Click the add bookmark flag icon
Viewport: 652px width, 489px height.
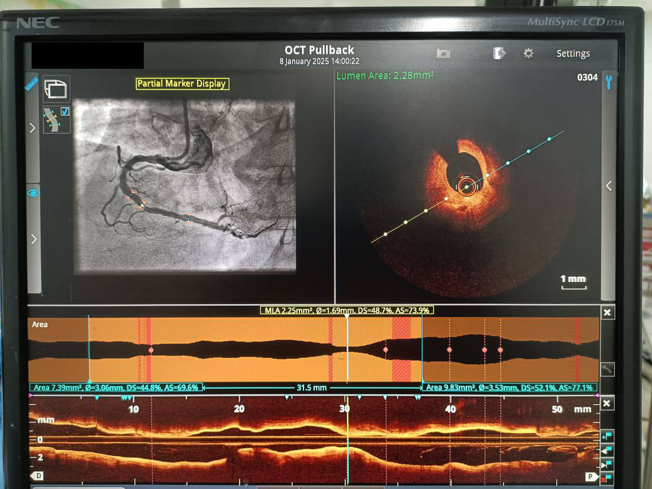(x=607, y=437)
